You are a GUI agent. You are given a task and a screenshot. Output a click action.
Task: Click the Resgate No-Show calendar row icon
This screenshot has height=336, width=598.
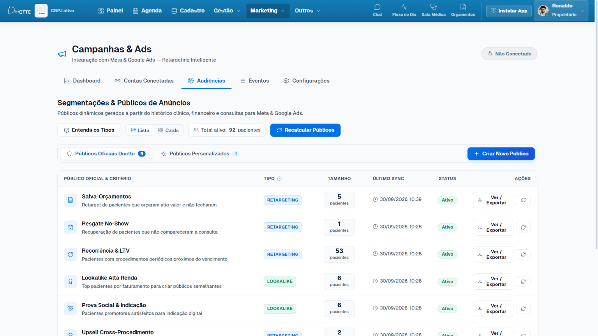click(71, 227)
